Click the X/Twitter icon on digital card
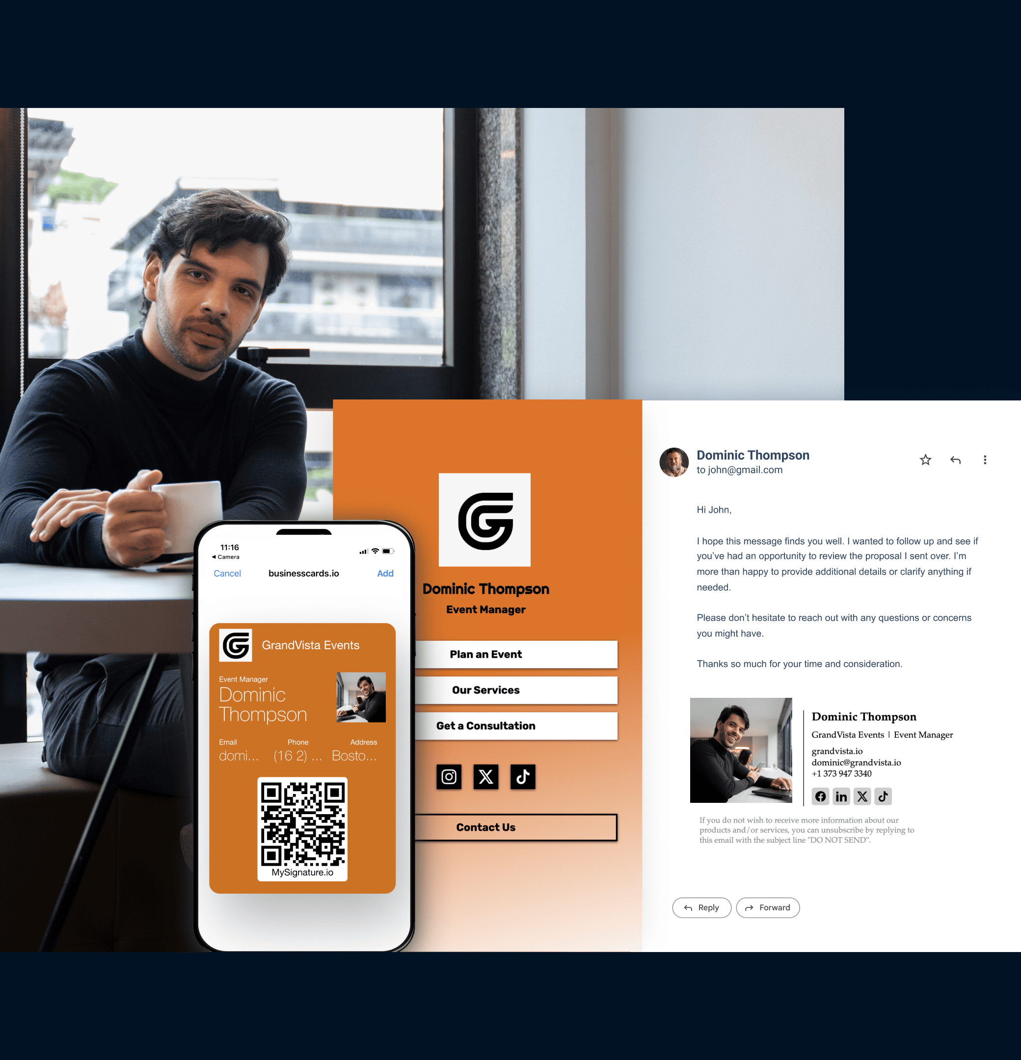This screenshot has width=1021, height=1060. point(485,776)
